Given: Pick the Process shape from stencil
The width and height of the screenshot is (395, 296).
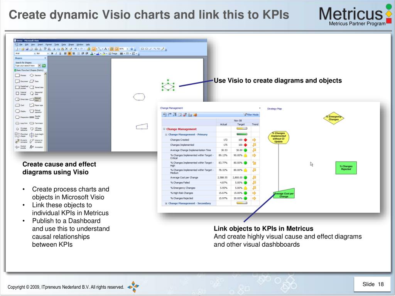Looking at the screenshot, I should [x=21, y=75].
